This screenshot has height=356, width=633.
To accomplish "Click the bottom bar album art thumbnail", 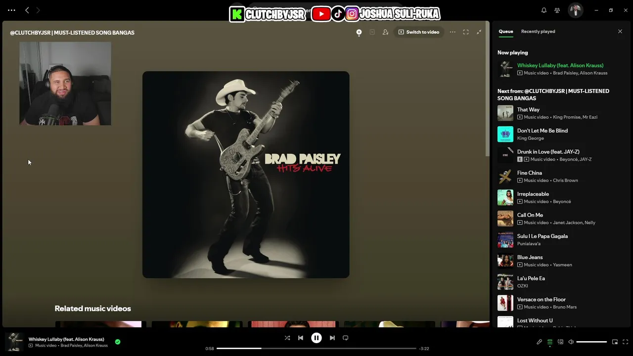I will [14, 342].
